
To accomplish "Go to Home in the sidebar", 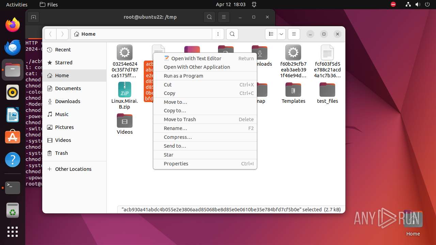I will [x=74, y=76].
